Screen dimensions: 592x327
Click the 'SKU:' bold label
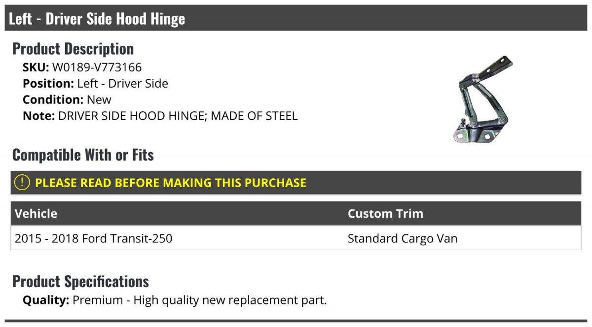(x=36, y=67)
